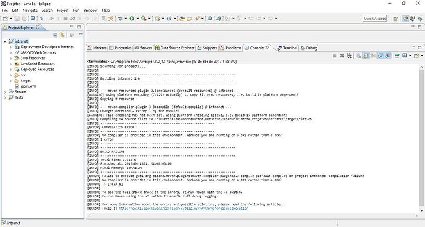
Task: Click the Pin Console icon
Action: point(397,56)
